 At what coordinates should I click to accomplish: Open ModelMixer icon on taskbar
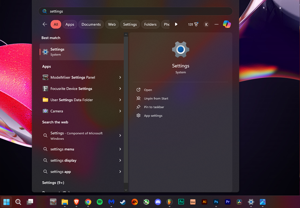click(x=53, y=202)
